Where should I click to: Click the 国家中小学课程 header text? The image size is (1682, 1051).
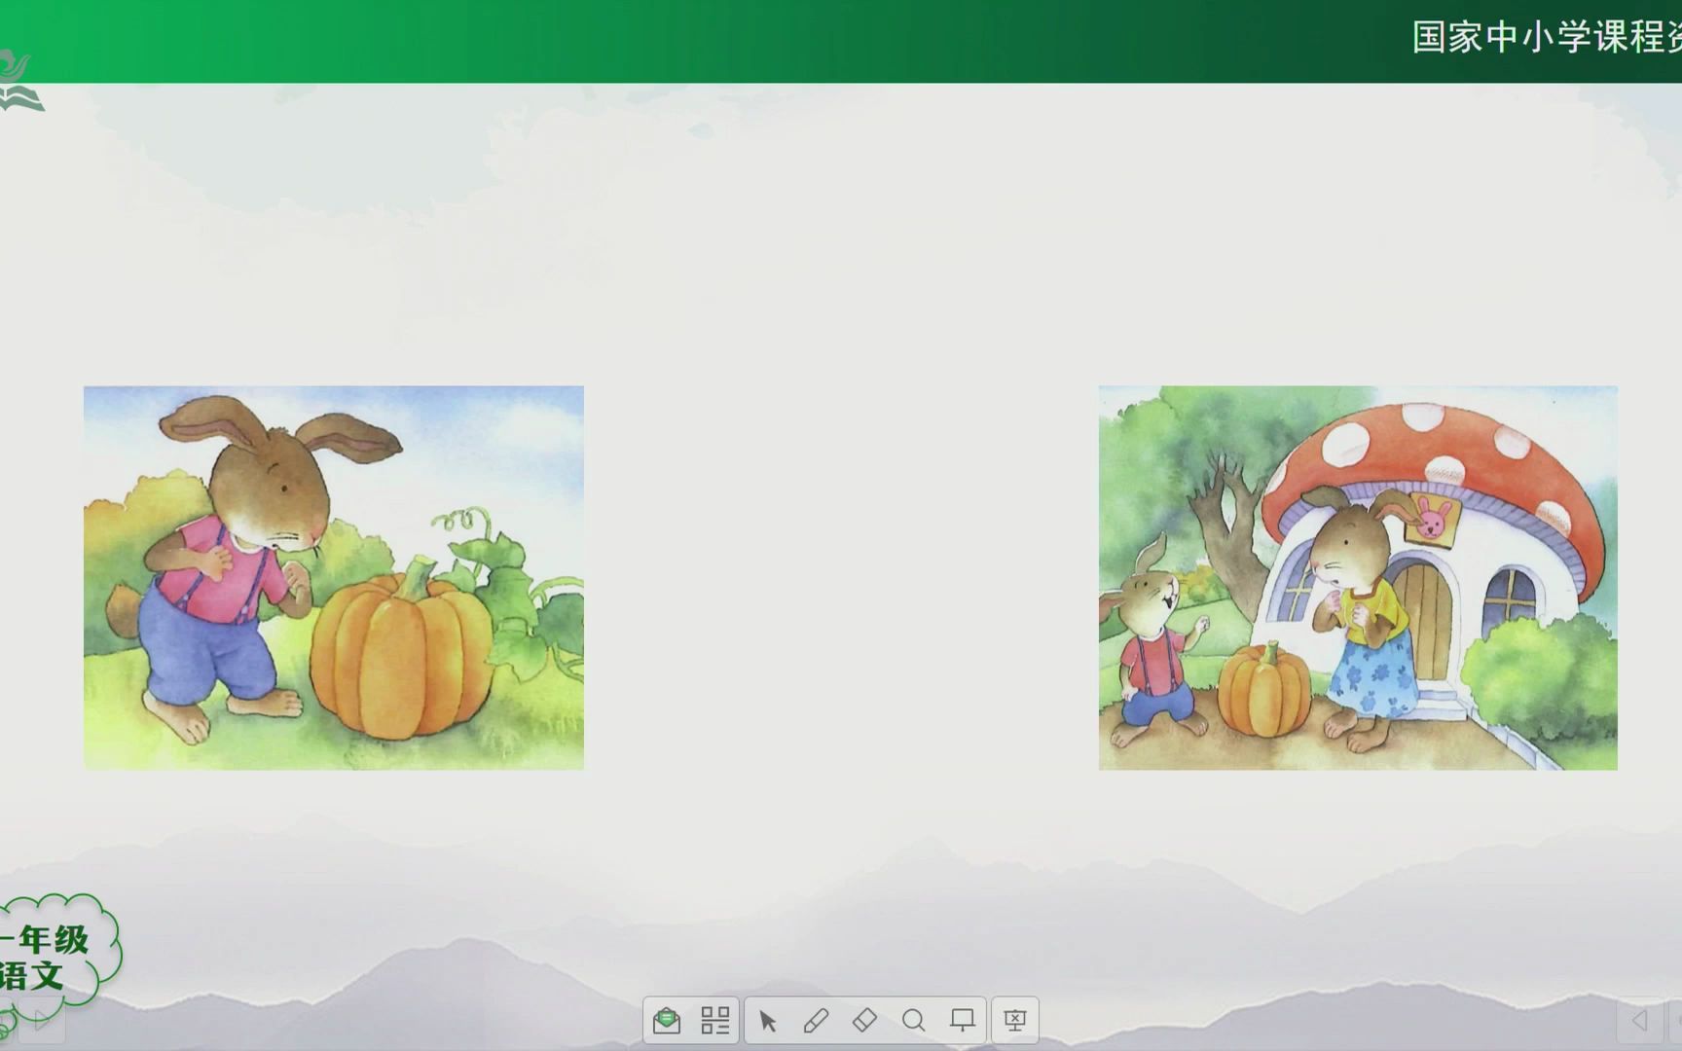[x=1547, y=37]
